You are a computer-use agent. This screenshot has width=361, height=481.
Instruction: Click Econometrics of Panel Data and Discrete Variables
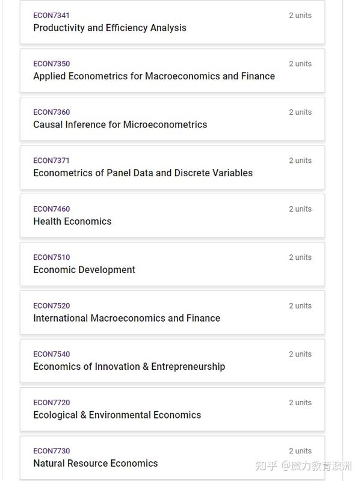click(143, 173)
